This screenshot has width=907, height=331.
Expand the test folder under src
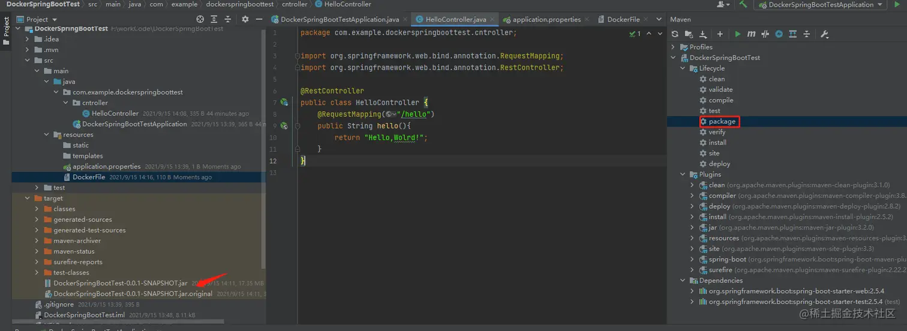coord(37,188)
